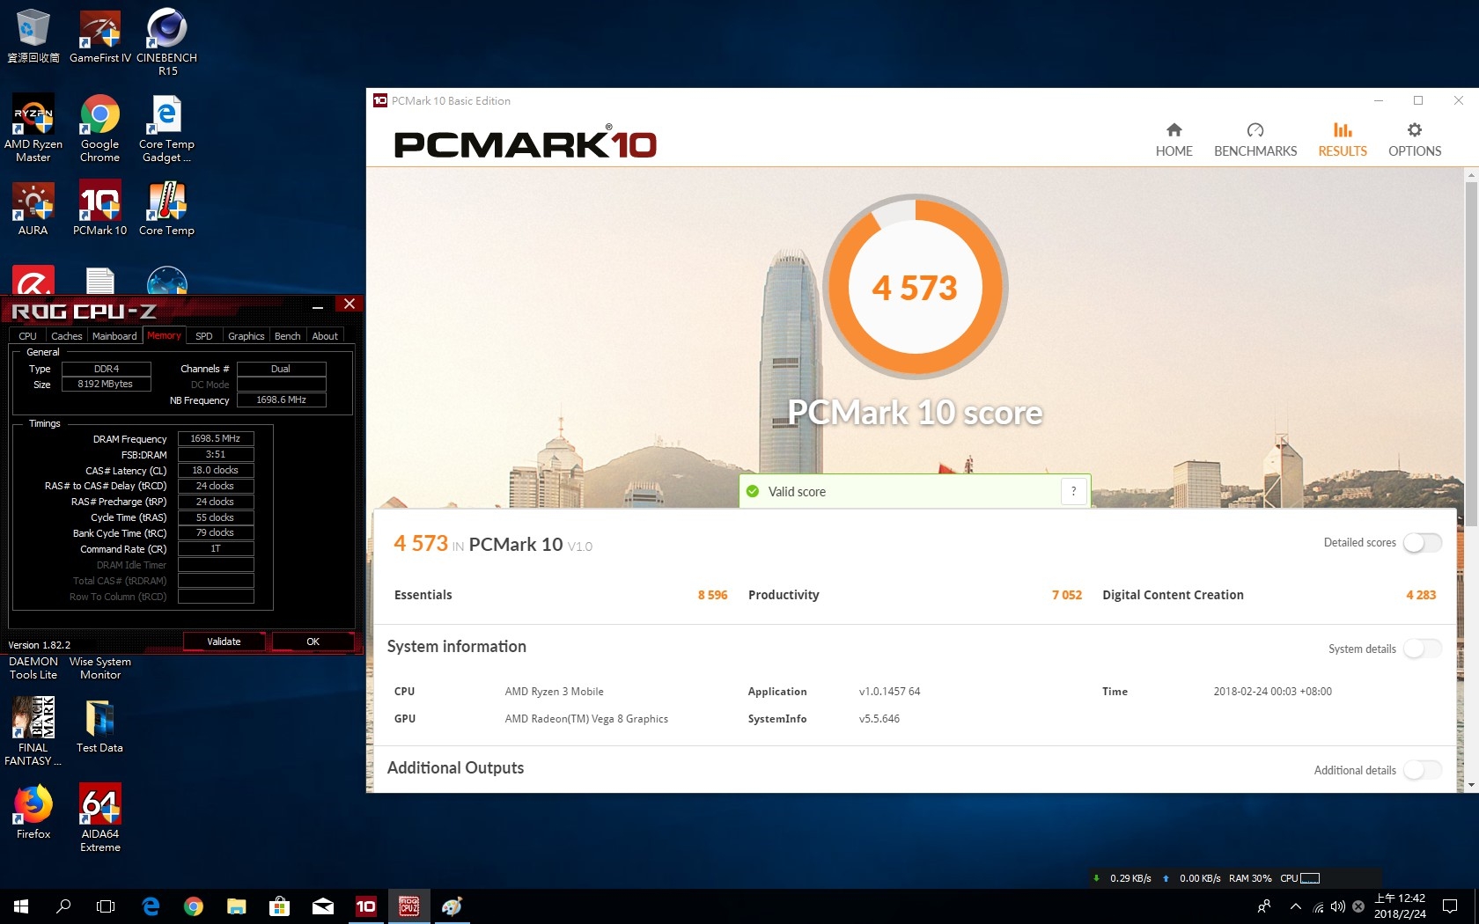The width and height of the screenshot is (1479, 924).
Task: Toggle Detailed scores switch
Action: coord(1422,543)
